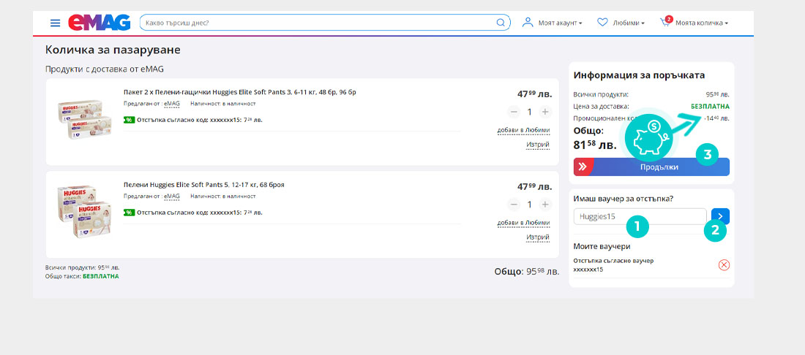Apply voucher with blue arrow button

(x=720, y=216)
